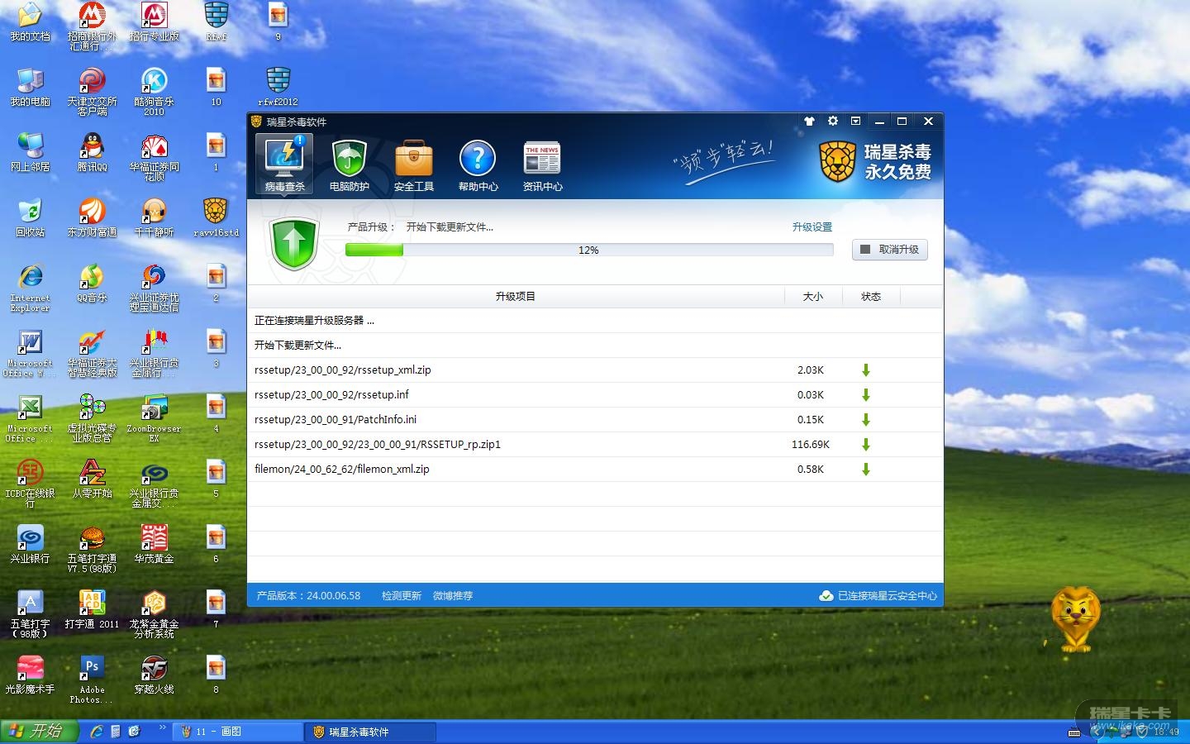The image size is (1190, 744).
Task: Click the Rising lion desktop mascot
Action: (x=1075, y=619)
